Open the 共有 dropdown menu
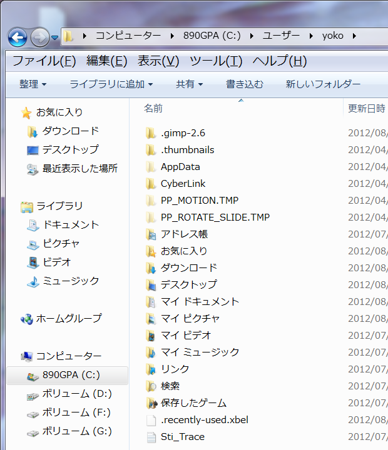388x450 pixels. pyautogui.click(x=189, y=84)
